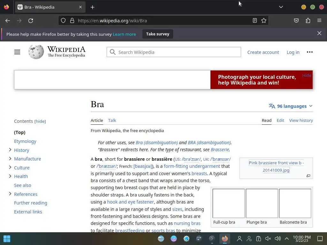Go to Etymology section
Viewport: 327px width, 245px height.
pos(25,141)
